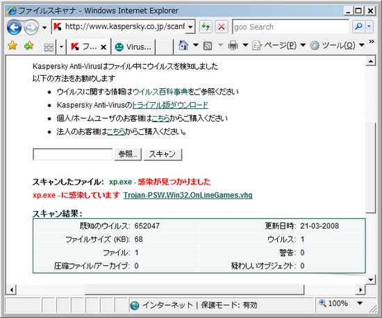Click the file path input field
The height and width of the screenshot is (318, 382).
(x=73, y=154)
